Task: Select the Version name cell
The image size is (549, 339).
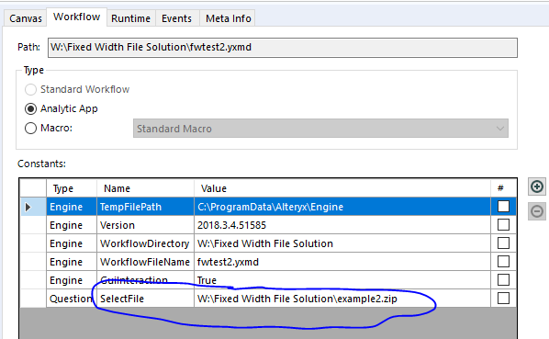Action: [145, 225]
